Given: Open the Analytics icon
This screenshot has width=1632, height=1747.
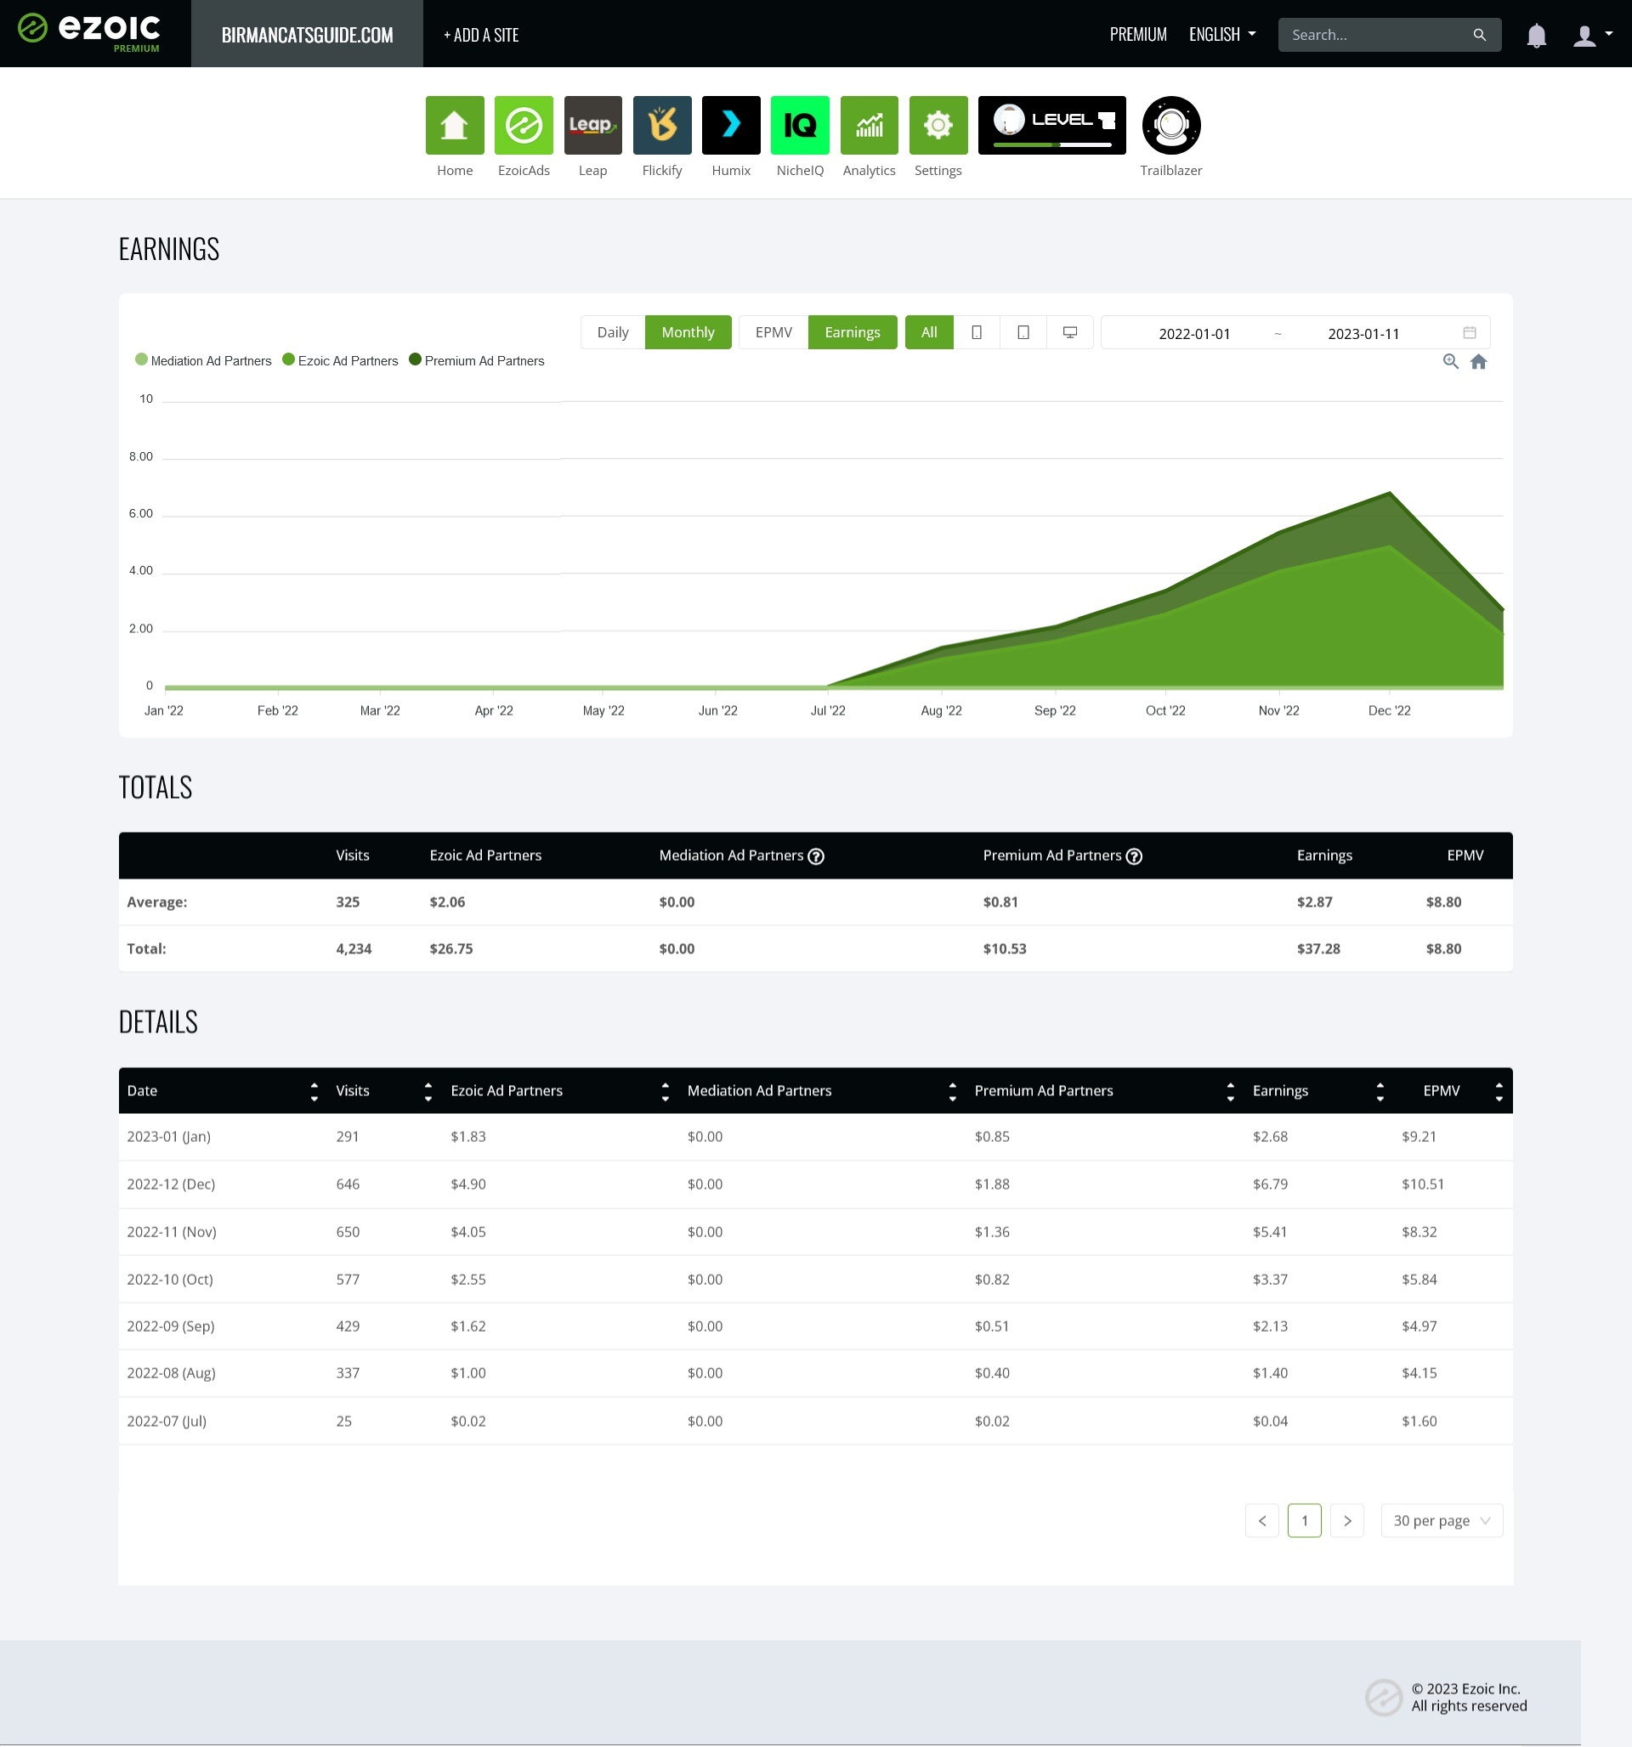Looking at the screenshot, I should tap(869, 125).
